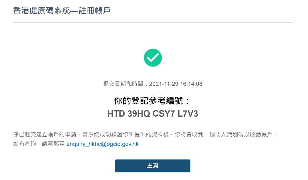
Task: Click the 啟動帳戶 words ending the paragraph
Action: pos(261,135)
